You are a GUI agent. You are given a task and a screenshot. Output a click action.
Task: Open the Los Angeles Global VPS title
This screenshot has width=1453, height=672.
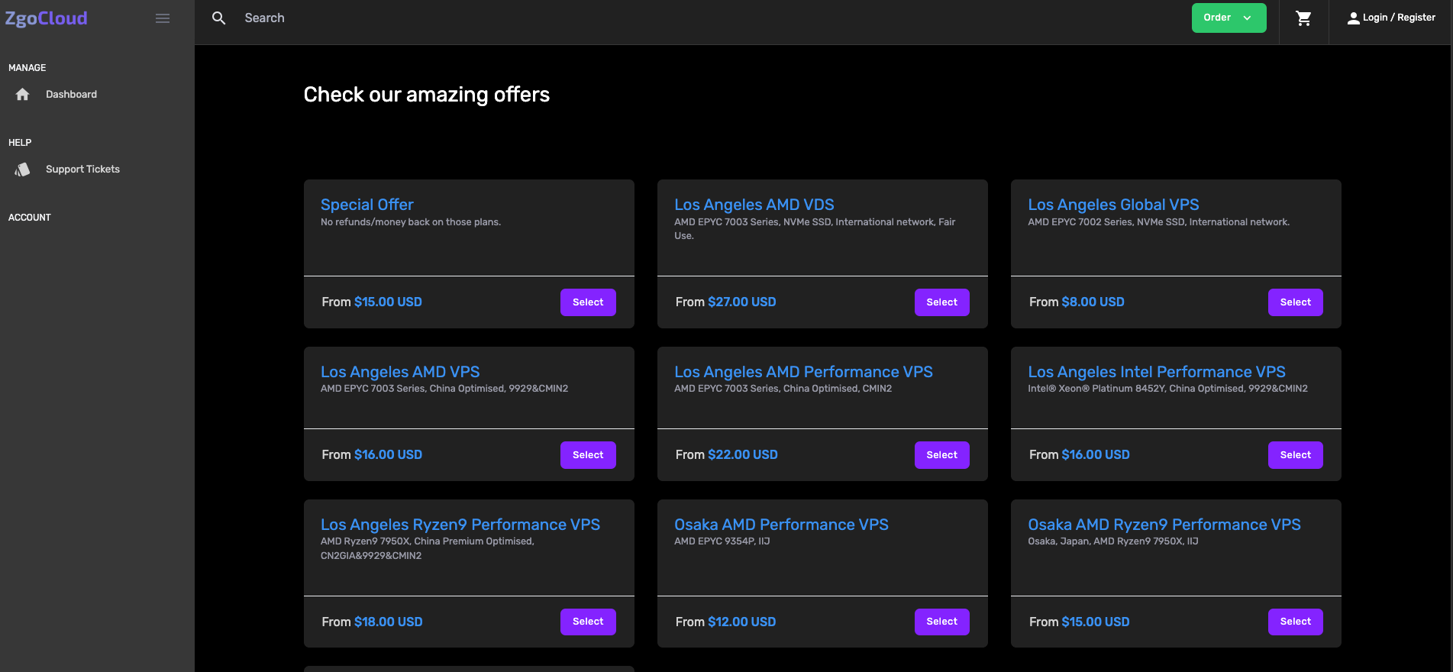click(1113, 205)
